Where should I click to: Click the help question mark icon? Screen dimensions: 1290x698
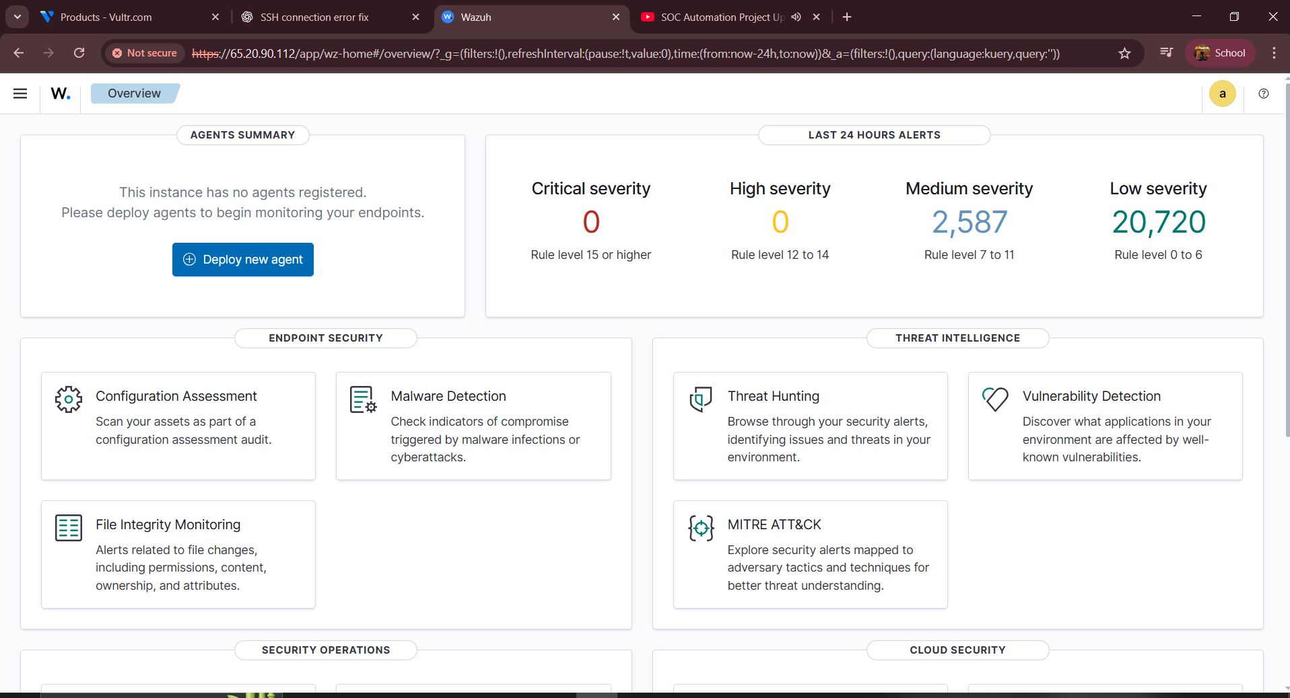pos(1263,93)
